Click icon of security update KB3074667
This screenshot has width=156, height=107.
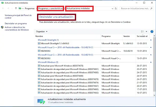click(39, 86)
